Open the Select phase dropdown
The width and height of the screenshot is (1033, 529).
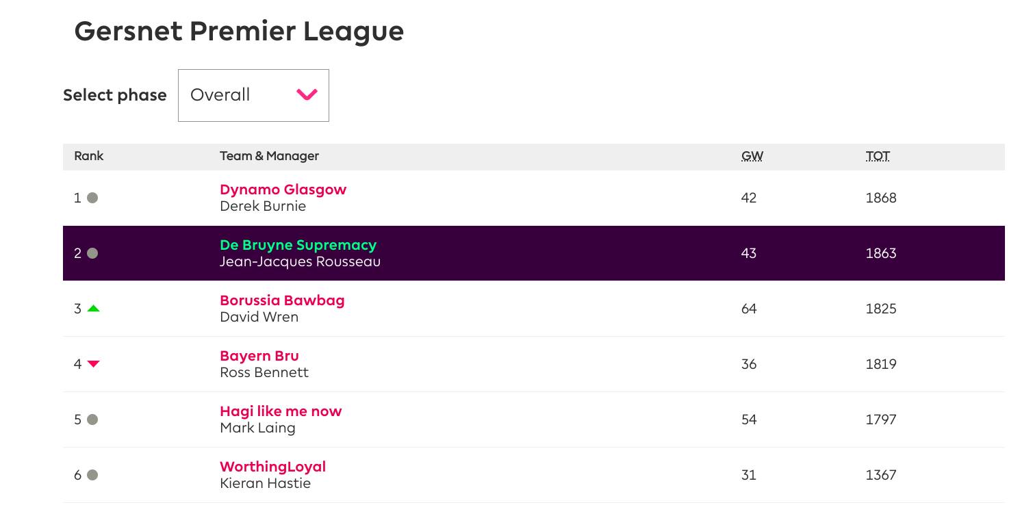pyautogui.click(x=253, y=95)
